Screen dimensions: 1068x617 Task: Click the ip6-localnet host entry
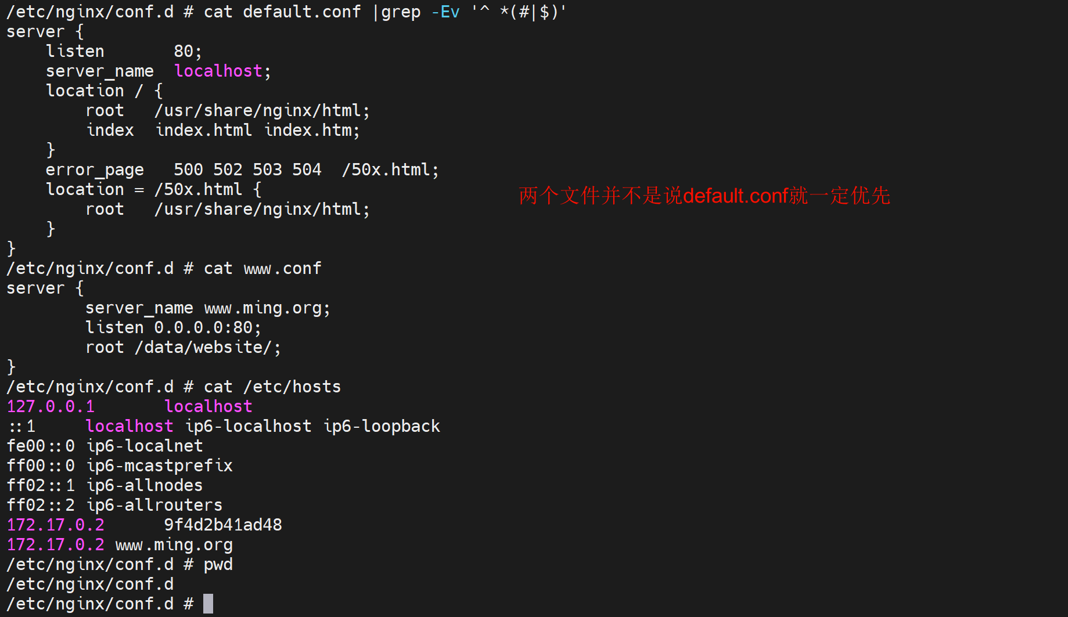pyautogui.click(x=145, y=446)
